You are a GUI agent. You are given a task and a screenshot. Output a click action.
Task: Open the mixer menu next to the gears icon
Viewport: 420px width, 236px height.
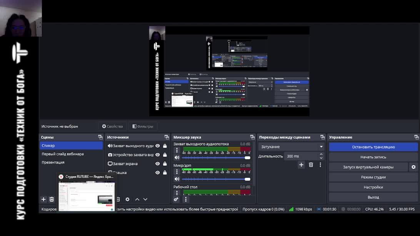186,199
